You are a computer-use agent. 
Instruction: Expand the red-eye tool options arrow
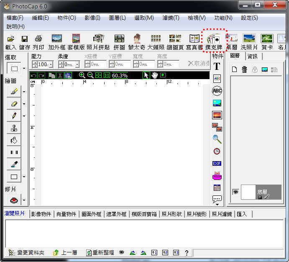click(x=24, y=200)
